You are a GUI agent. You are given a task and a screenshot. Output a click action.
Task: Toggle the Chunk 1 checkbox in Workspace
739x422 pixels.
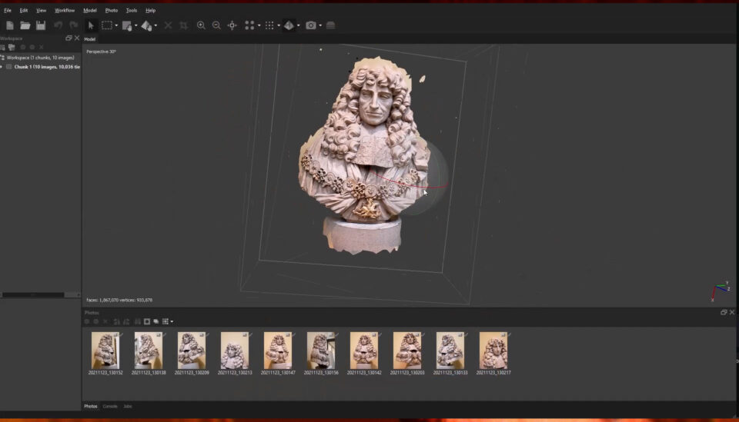click(x=9, y=67)
